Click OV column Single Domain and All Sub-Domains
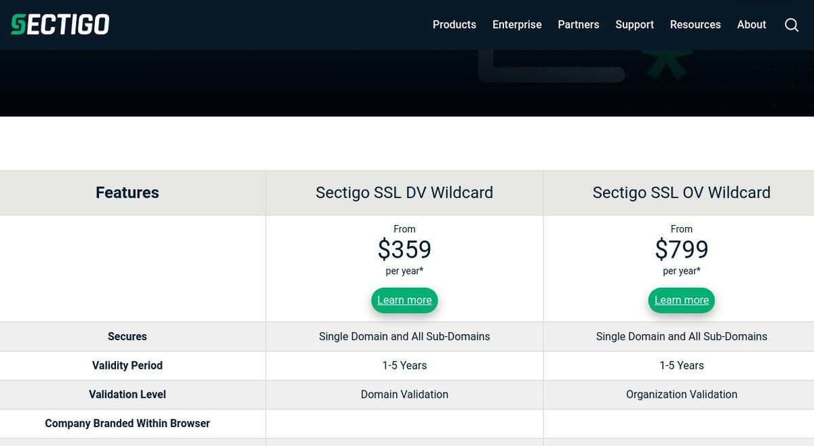This screenshot has height=446, width=814. tap(682, 336)
